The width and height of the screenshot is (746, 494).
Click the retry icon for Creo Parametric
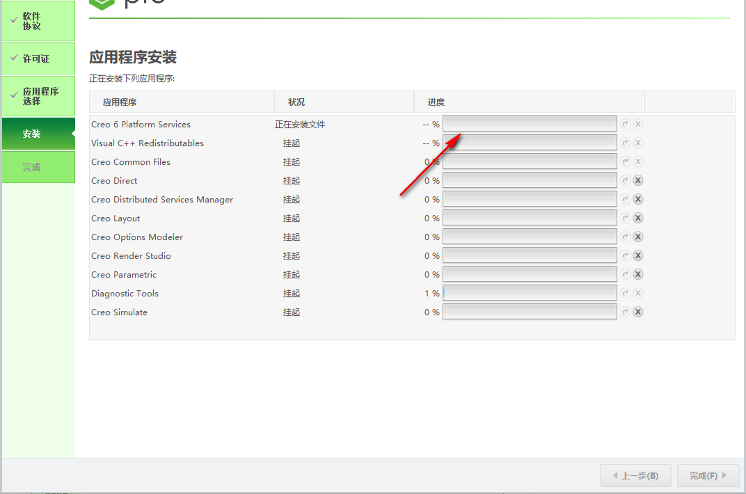626,274
